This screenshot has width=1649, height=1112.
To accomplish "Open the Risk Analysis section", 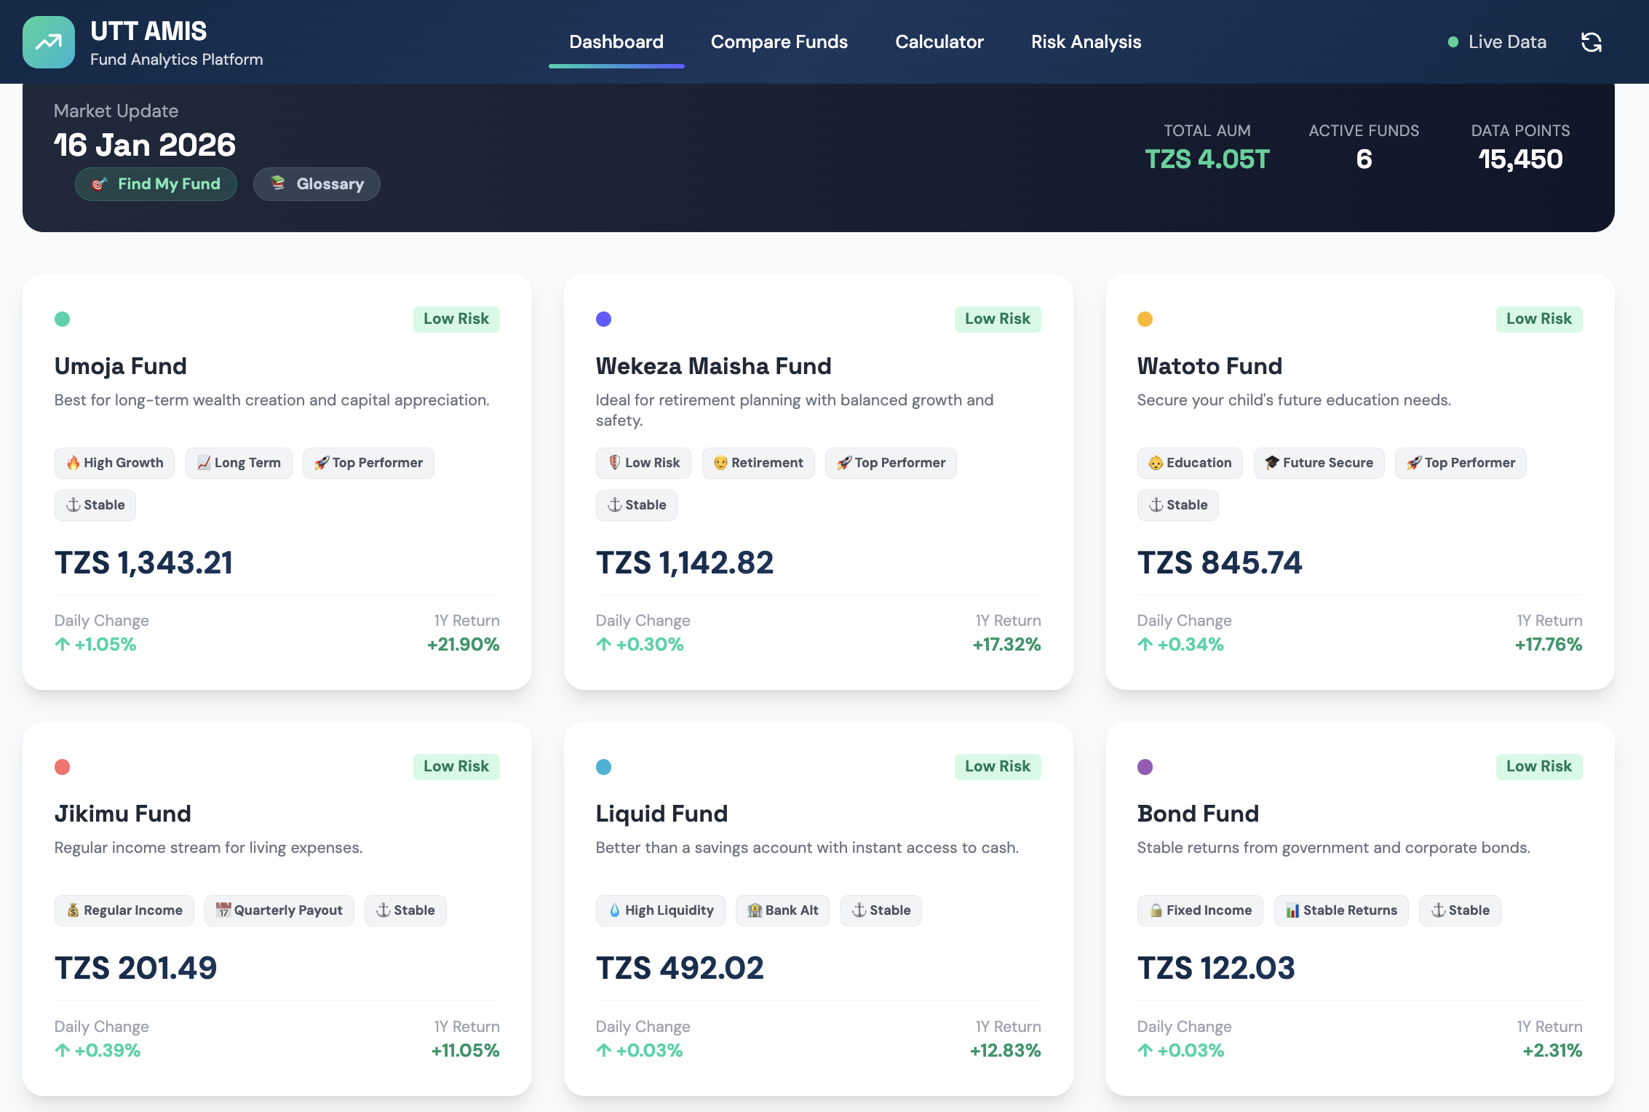I will coord(1086,41).
